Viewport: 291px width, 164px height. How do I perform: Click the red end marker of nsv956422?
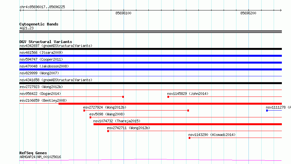(x=123, y=97)
